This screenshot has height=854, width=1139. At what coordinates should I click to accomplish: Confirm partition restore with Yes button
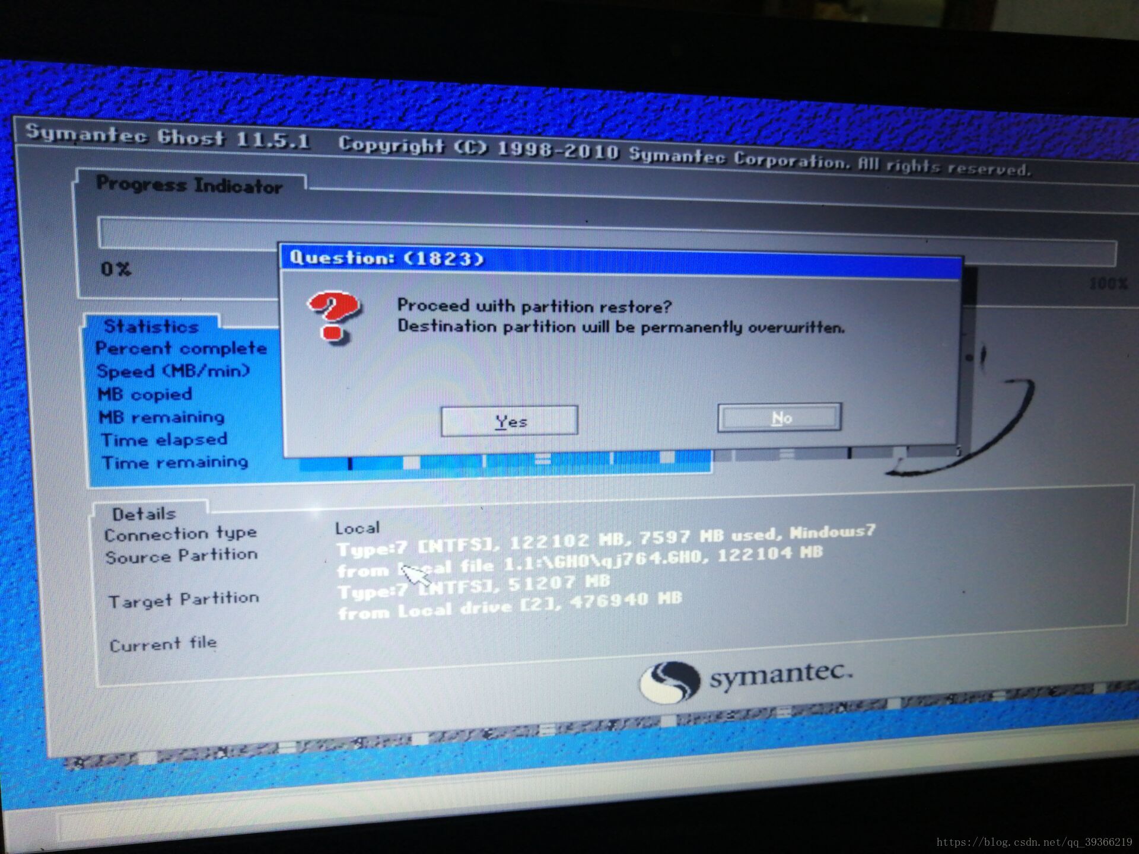[x=510, y=421]
